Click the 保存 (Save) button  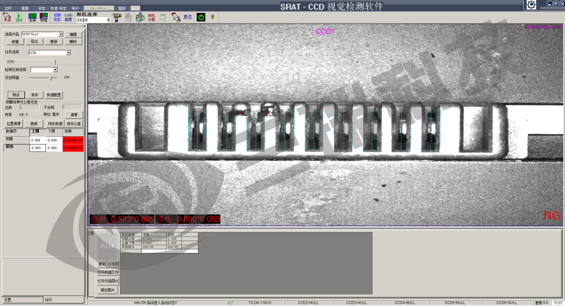tap(35, 95)
